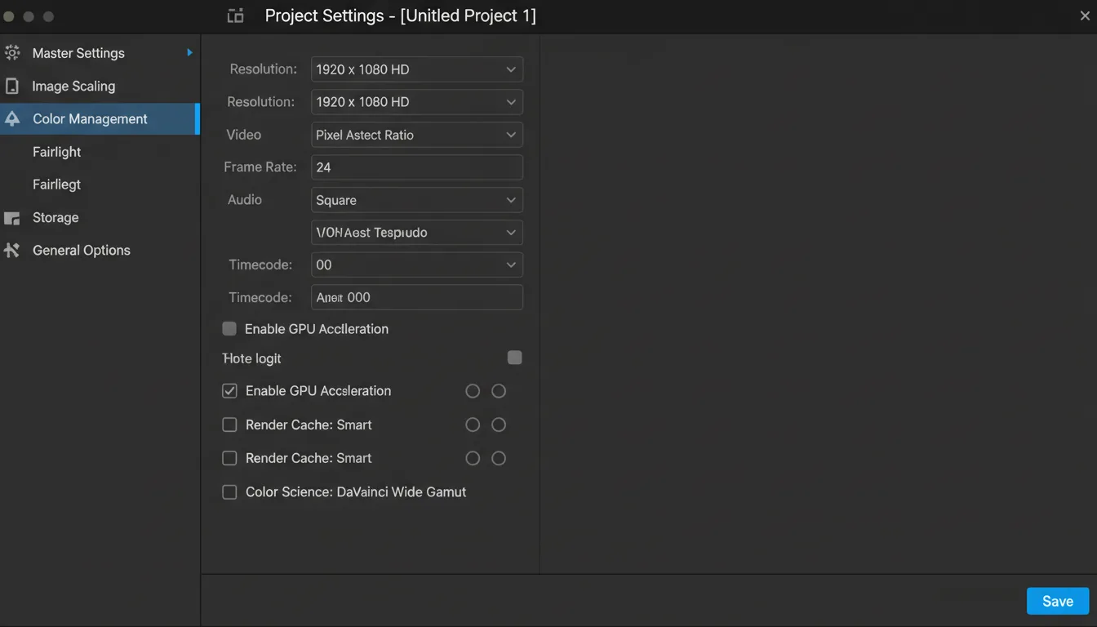Select the Fairliegt sidebar entry
Screen dimensions: 1097x627
[56, 185]
